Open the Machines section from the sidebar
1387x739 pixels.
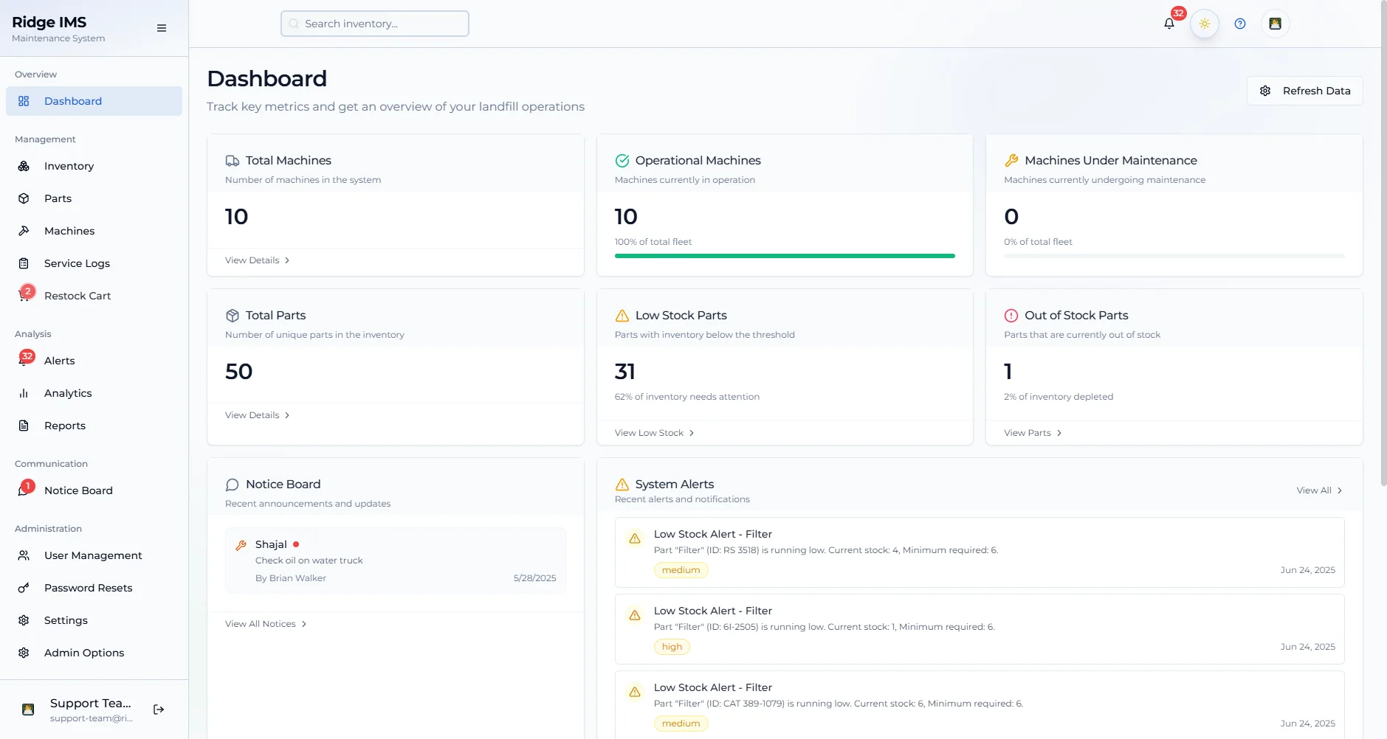click(x=69, y=231)
